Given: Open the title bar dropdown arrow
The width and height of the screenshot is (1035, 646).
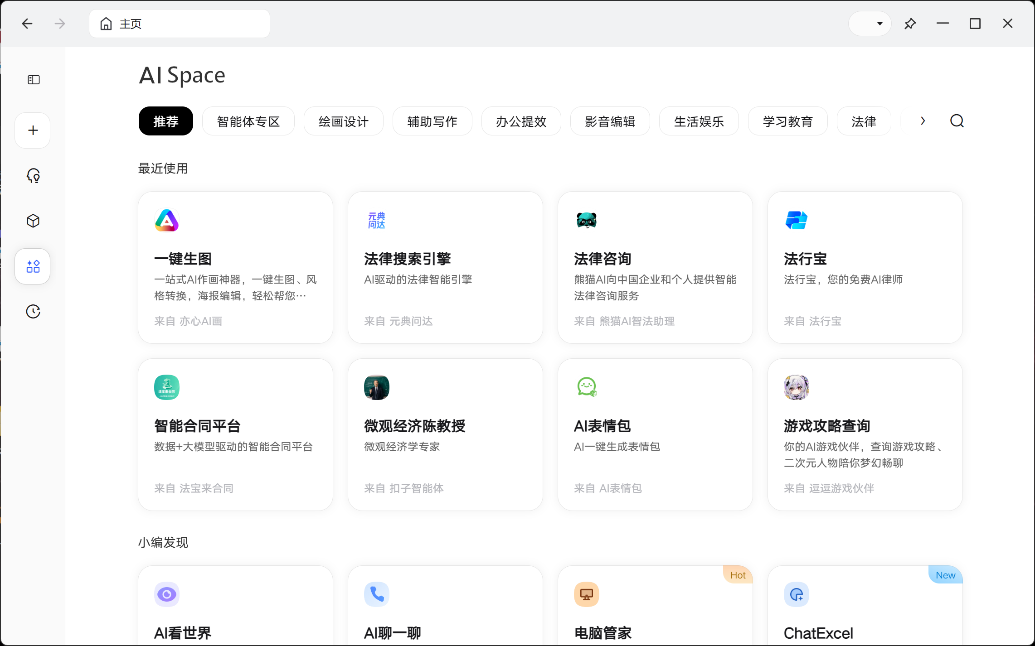Looking at the screenshot, I should (880, 24).
